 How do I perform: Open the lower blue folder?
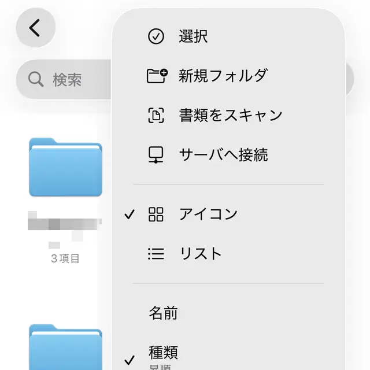[65, 347]
